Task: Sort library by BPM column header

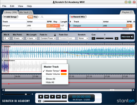Action: [49, 22]
